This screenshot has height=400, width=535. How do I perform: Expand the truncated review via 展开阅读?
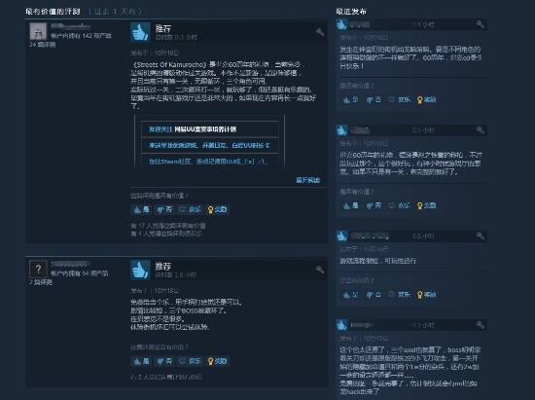307,180
